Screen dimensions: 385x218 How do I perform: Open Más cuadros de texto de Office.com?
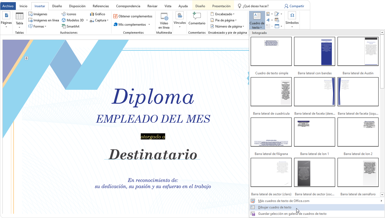pyautogui.click(x=283, y=201)
